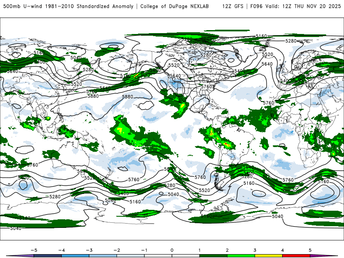Click 'F096 Valid: 12Z THU NOV 20 2025'
This screenshot has height=258, width=344.
tap(295, 6)
